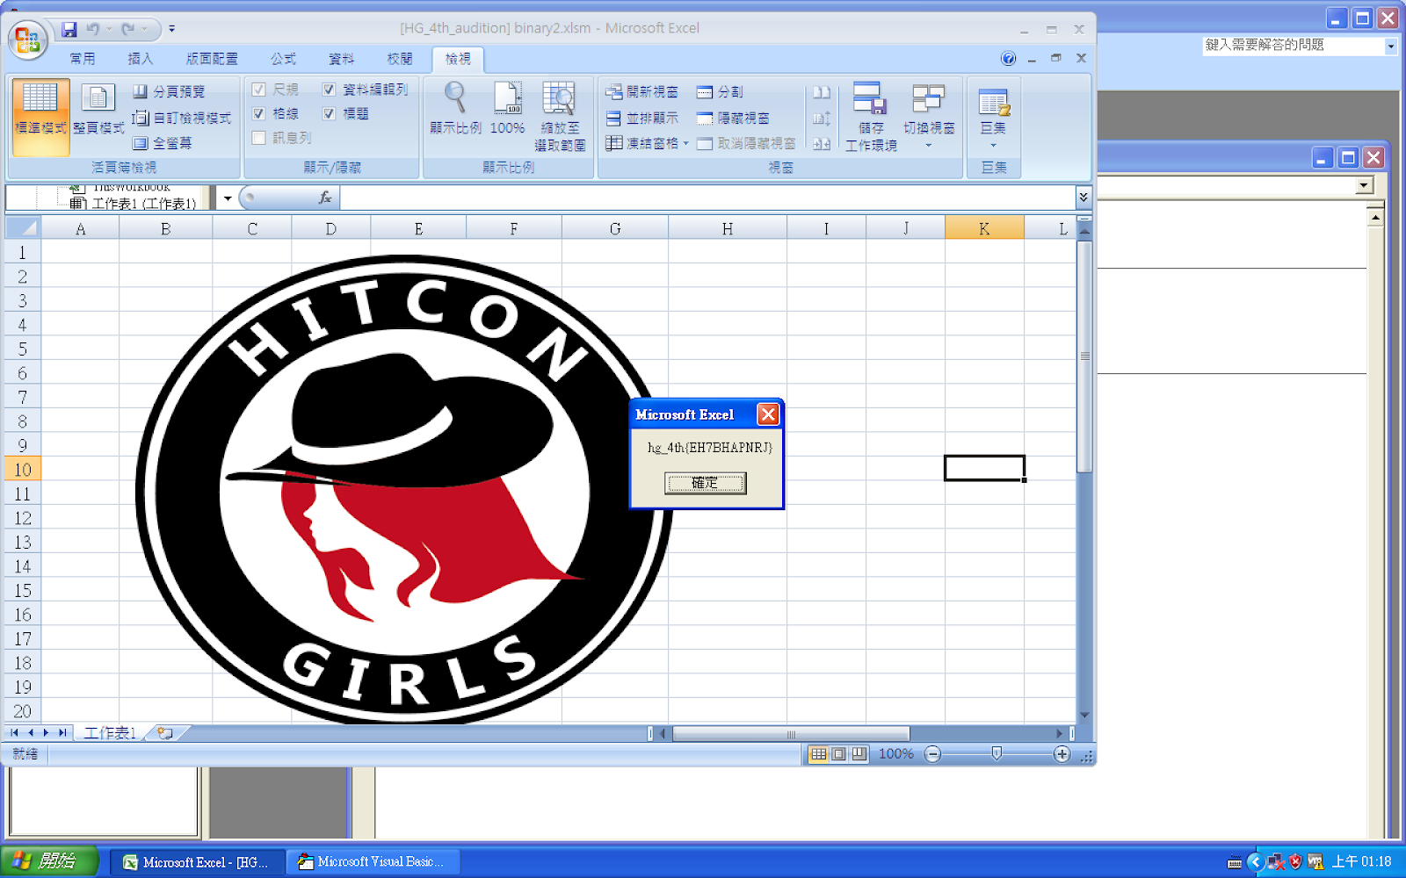Image resolution: width=1406 pixels, height=878 pixels.
Task: Open 顯示比例 zoom magnifier dialog
Action: (455, 108)
